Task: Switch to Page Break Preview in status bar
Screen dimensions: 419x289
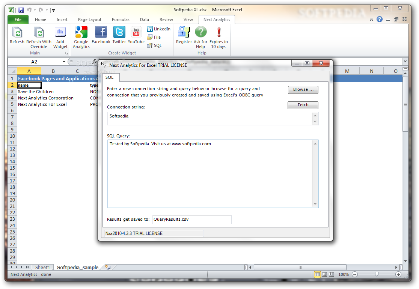Action: [332, 274]
